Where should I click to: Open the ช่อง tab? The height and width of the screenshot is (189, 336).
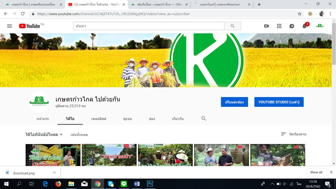(152, 119)
